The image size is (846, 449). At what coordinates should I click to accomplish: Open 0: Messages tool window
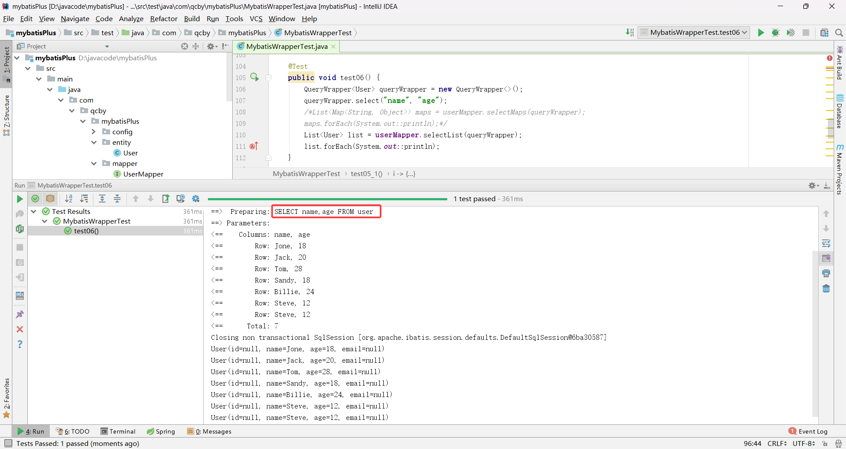tap(209, 431)
